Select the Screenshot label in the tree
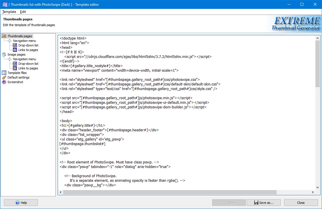The width and height of the screenshot is (322, 209). (x=15, y=82)
